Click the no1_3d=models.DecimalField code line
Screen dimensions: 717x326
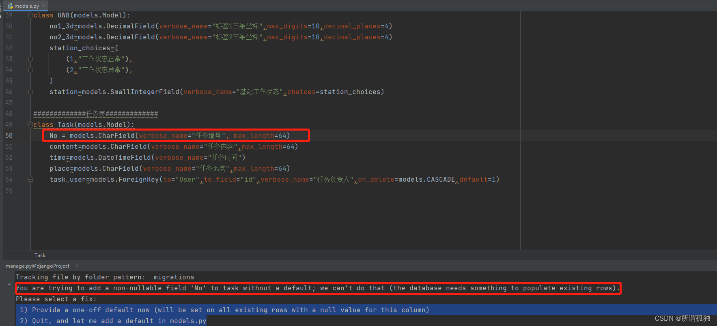[221, 26]
